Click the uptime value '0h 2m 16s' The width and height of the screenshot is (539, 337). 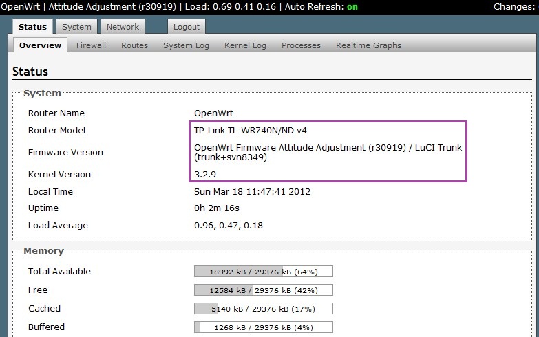217,208
